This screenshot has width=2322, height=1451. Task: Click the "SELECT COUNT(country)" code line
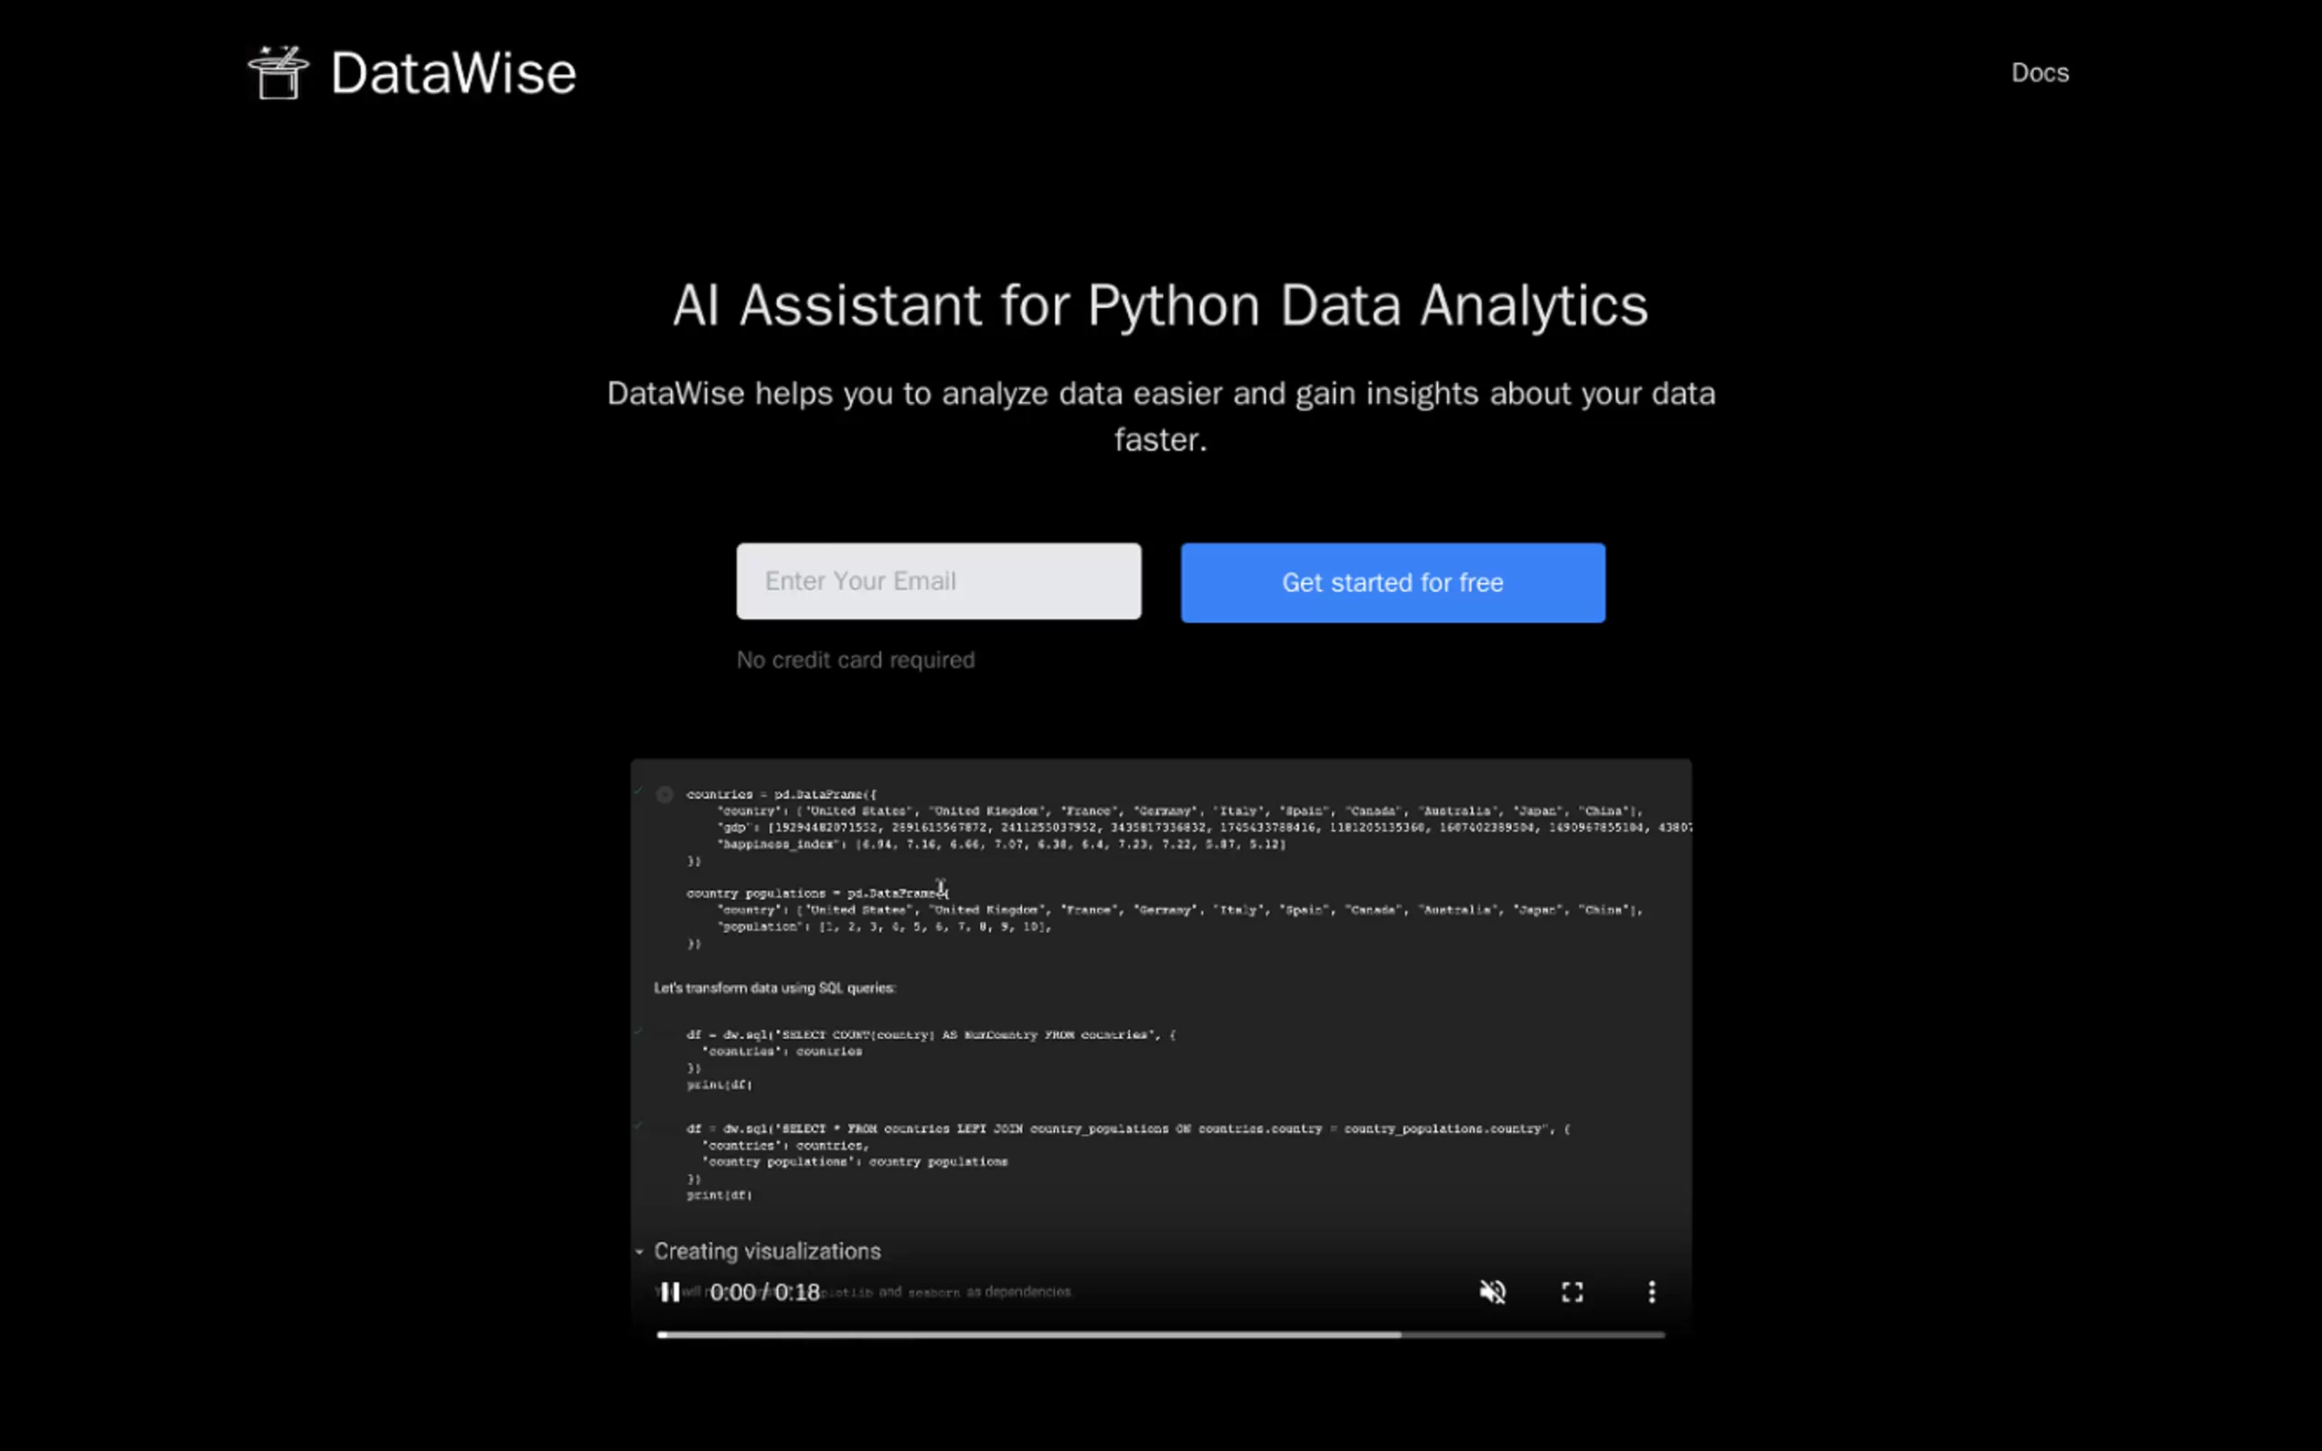pos(932,1034)
